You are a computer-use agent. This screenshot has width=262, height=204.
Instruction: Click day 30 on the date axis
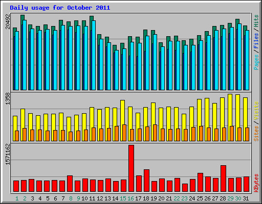click(x=238, y=198)
